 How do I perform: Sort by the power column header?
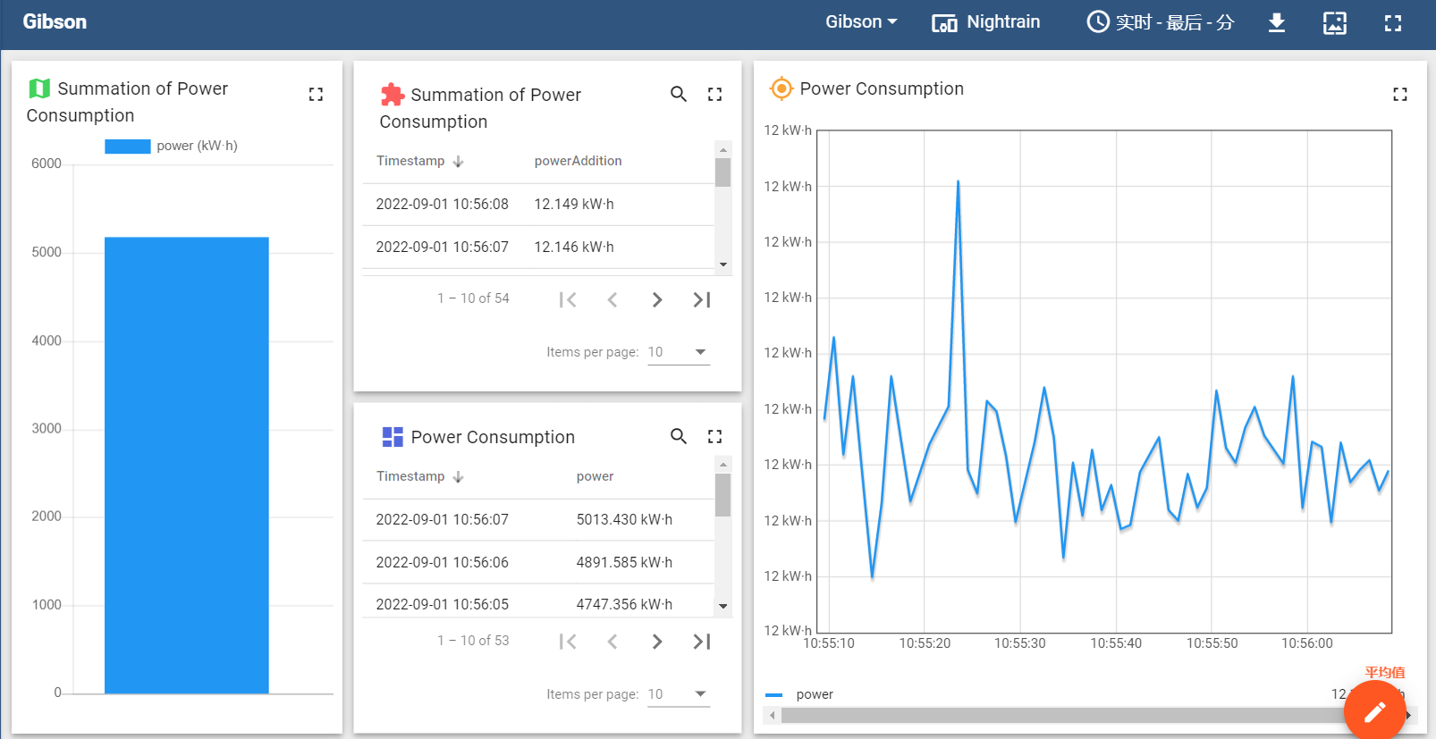pos(595,476)
